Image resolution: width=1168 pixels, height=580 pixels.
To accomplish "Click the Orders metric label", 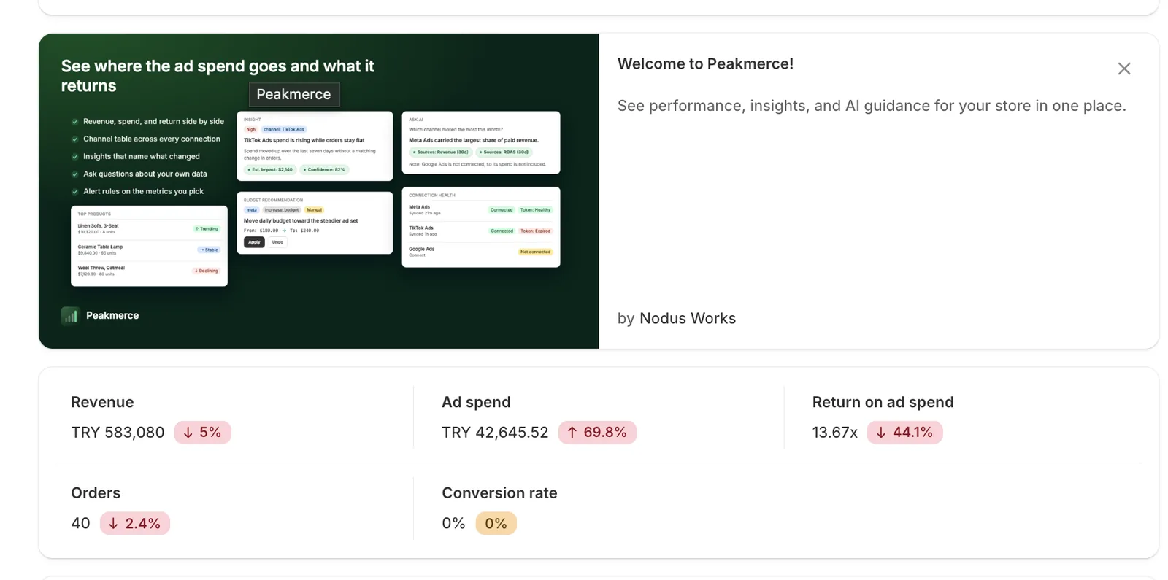I will [x=96, y=493].
